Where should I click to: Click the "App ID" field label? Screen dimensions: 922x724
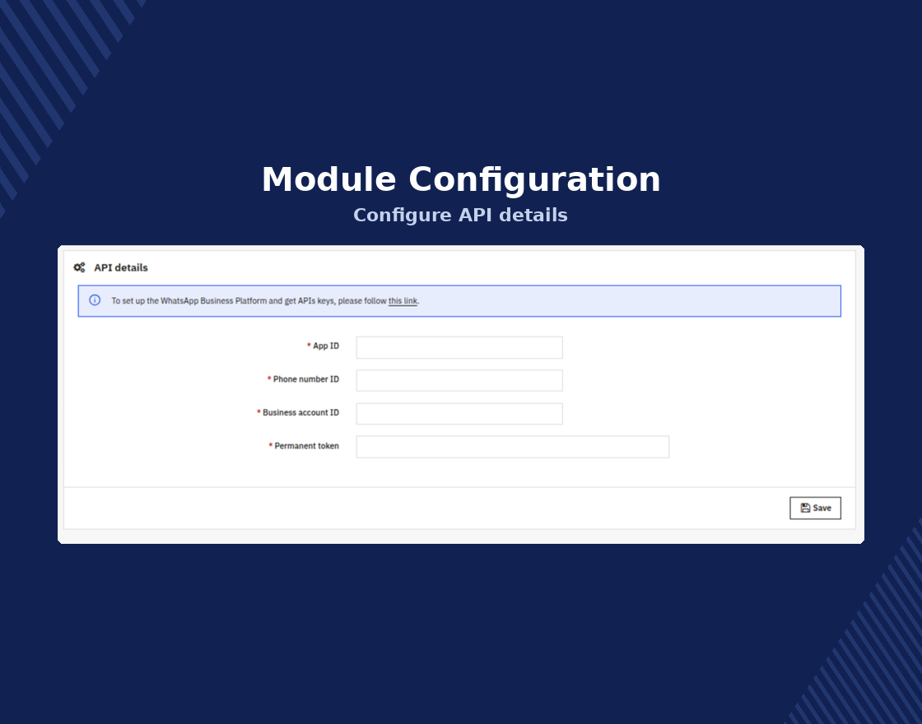[x=326, y=346]
